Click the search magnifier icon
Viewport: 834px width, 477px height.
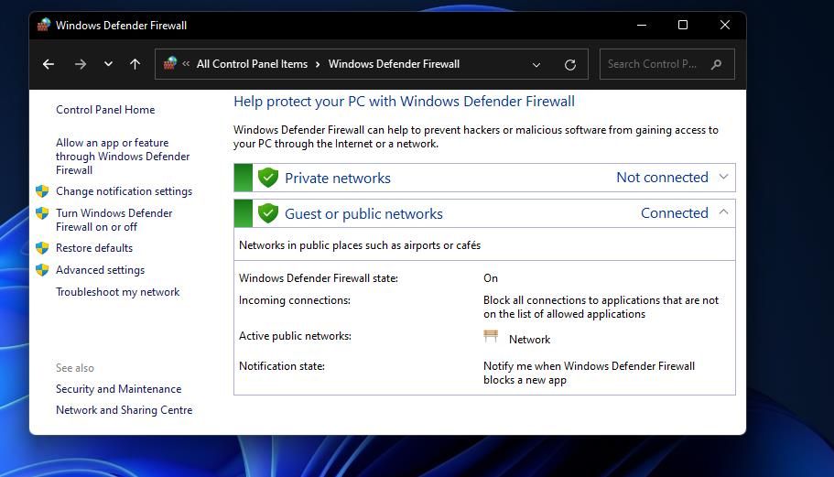coord(716,64)
